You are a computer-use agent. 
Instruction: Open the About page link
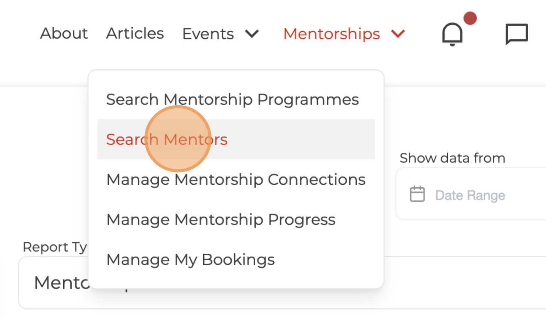pyautogui.click(x=64, y=34)
